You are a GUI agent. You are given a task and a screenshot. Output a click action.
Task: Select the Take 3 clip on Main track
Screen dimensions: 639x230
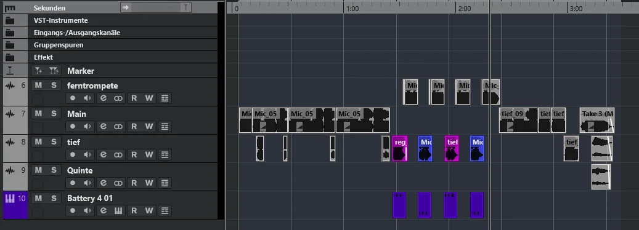(x=597, y=121)
